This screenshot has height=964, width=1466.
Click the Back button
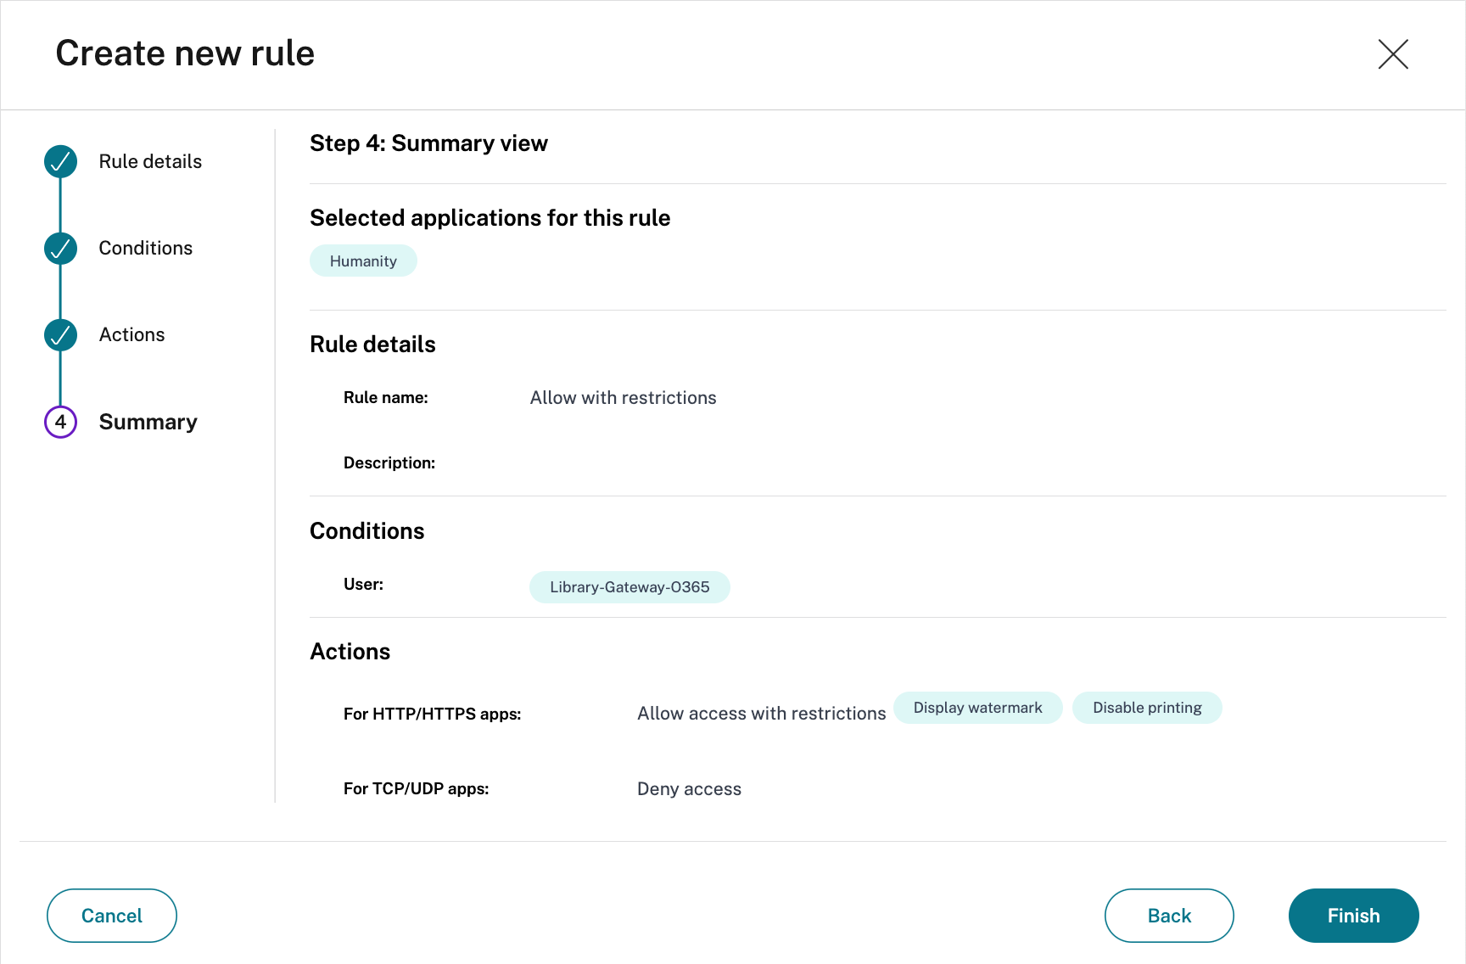pos(1168,916)
